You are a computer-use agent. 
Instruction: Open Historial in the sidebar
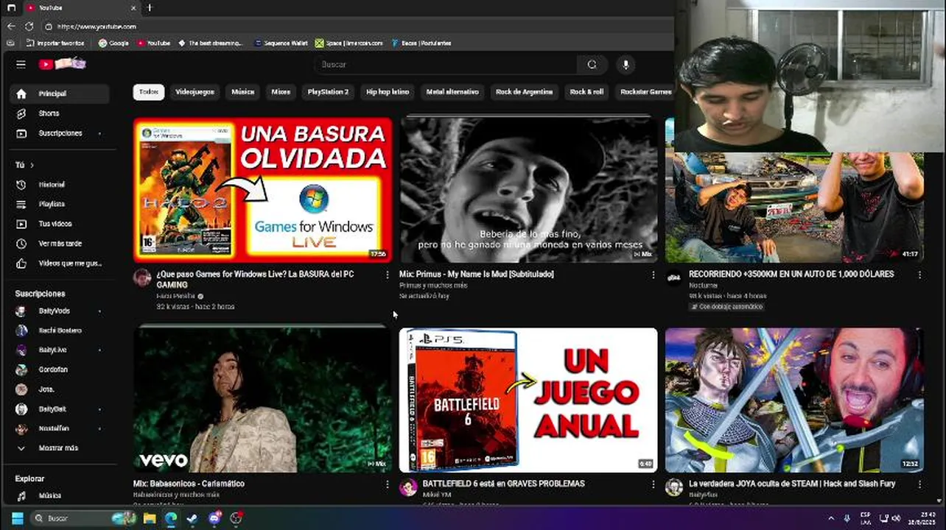pos(59,185)
